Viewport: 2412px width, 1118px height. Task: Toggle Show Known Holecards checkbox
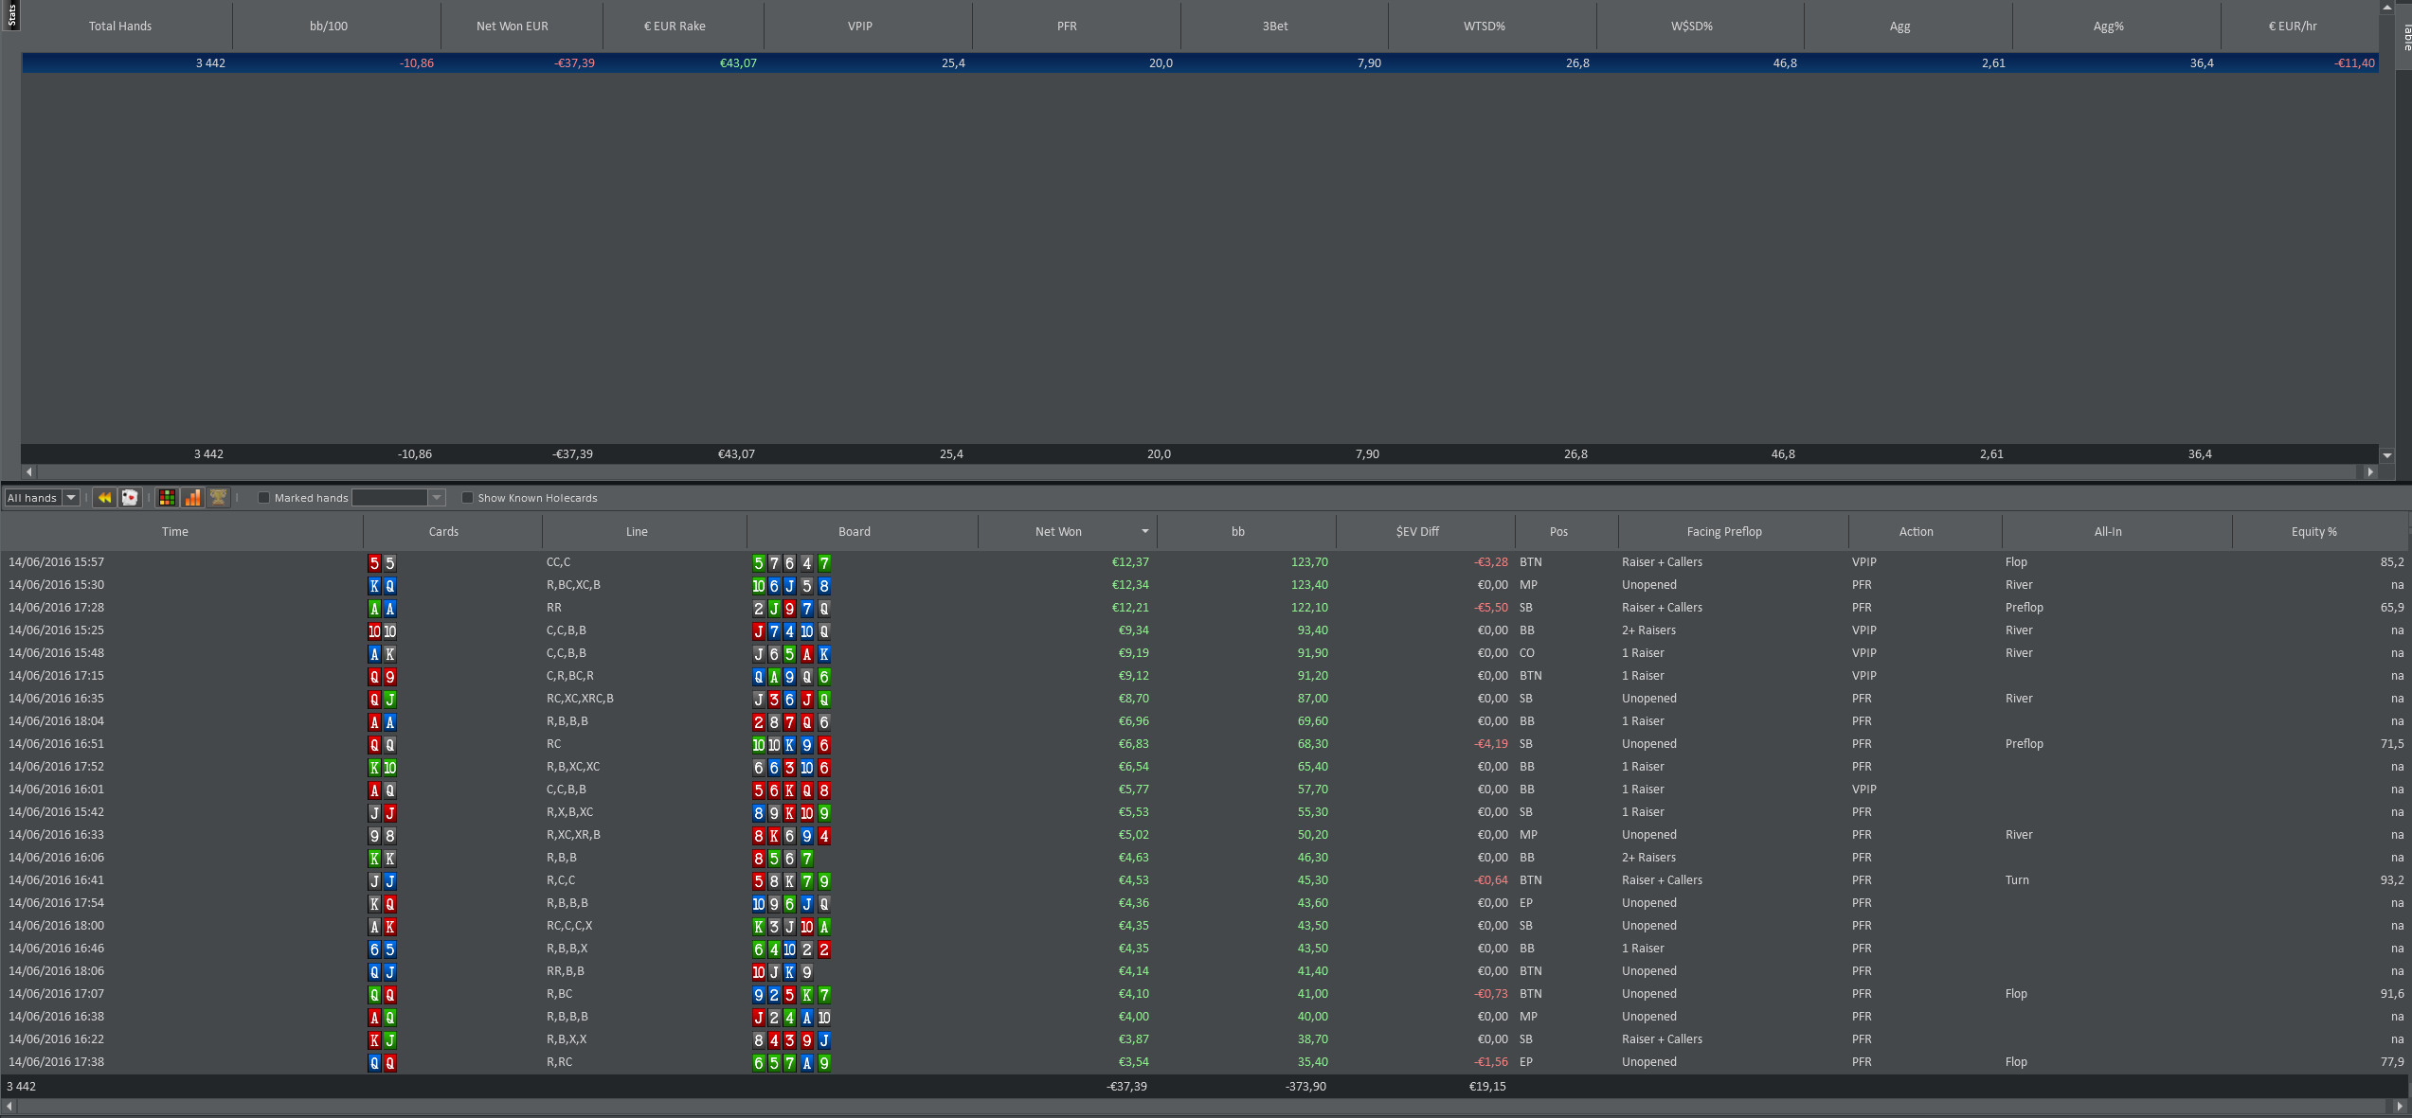tap(467, 498)
